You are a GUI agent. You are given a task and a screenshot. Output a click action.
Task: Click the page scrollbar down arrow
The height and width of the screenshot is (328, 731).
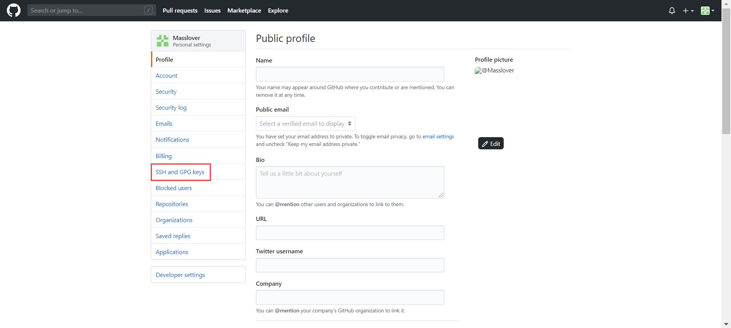pos(726,324)
